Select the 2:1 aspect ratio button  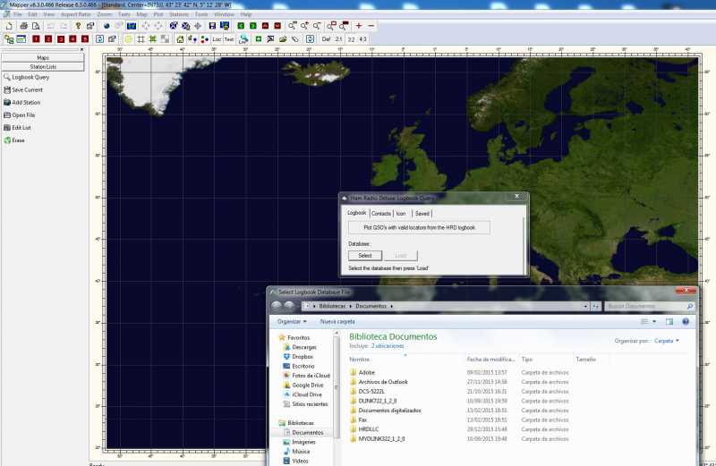[339, 39]
